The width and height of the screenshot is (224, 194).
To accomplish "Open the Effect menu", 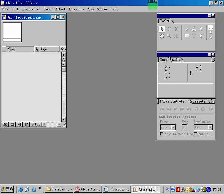I will [60, 9].
